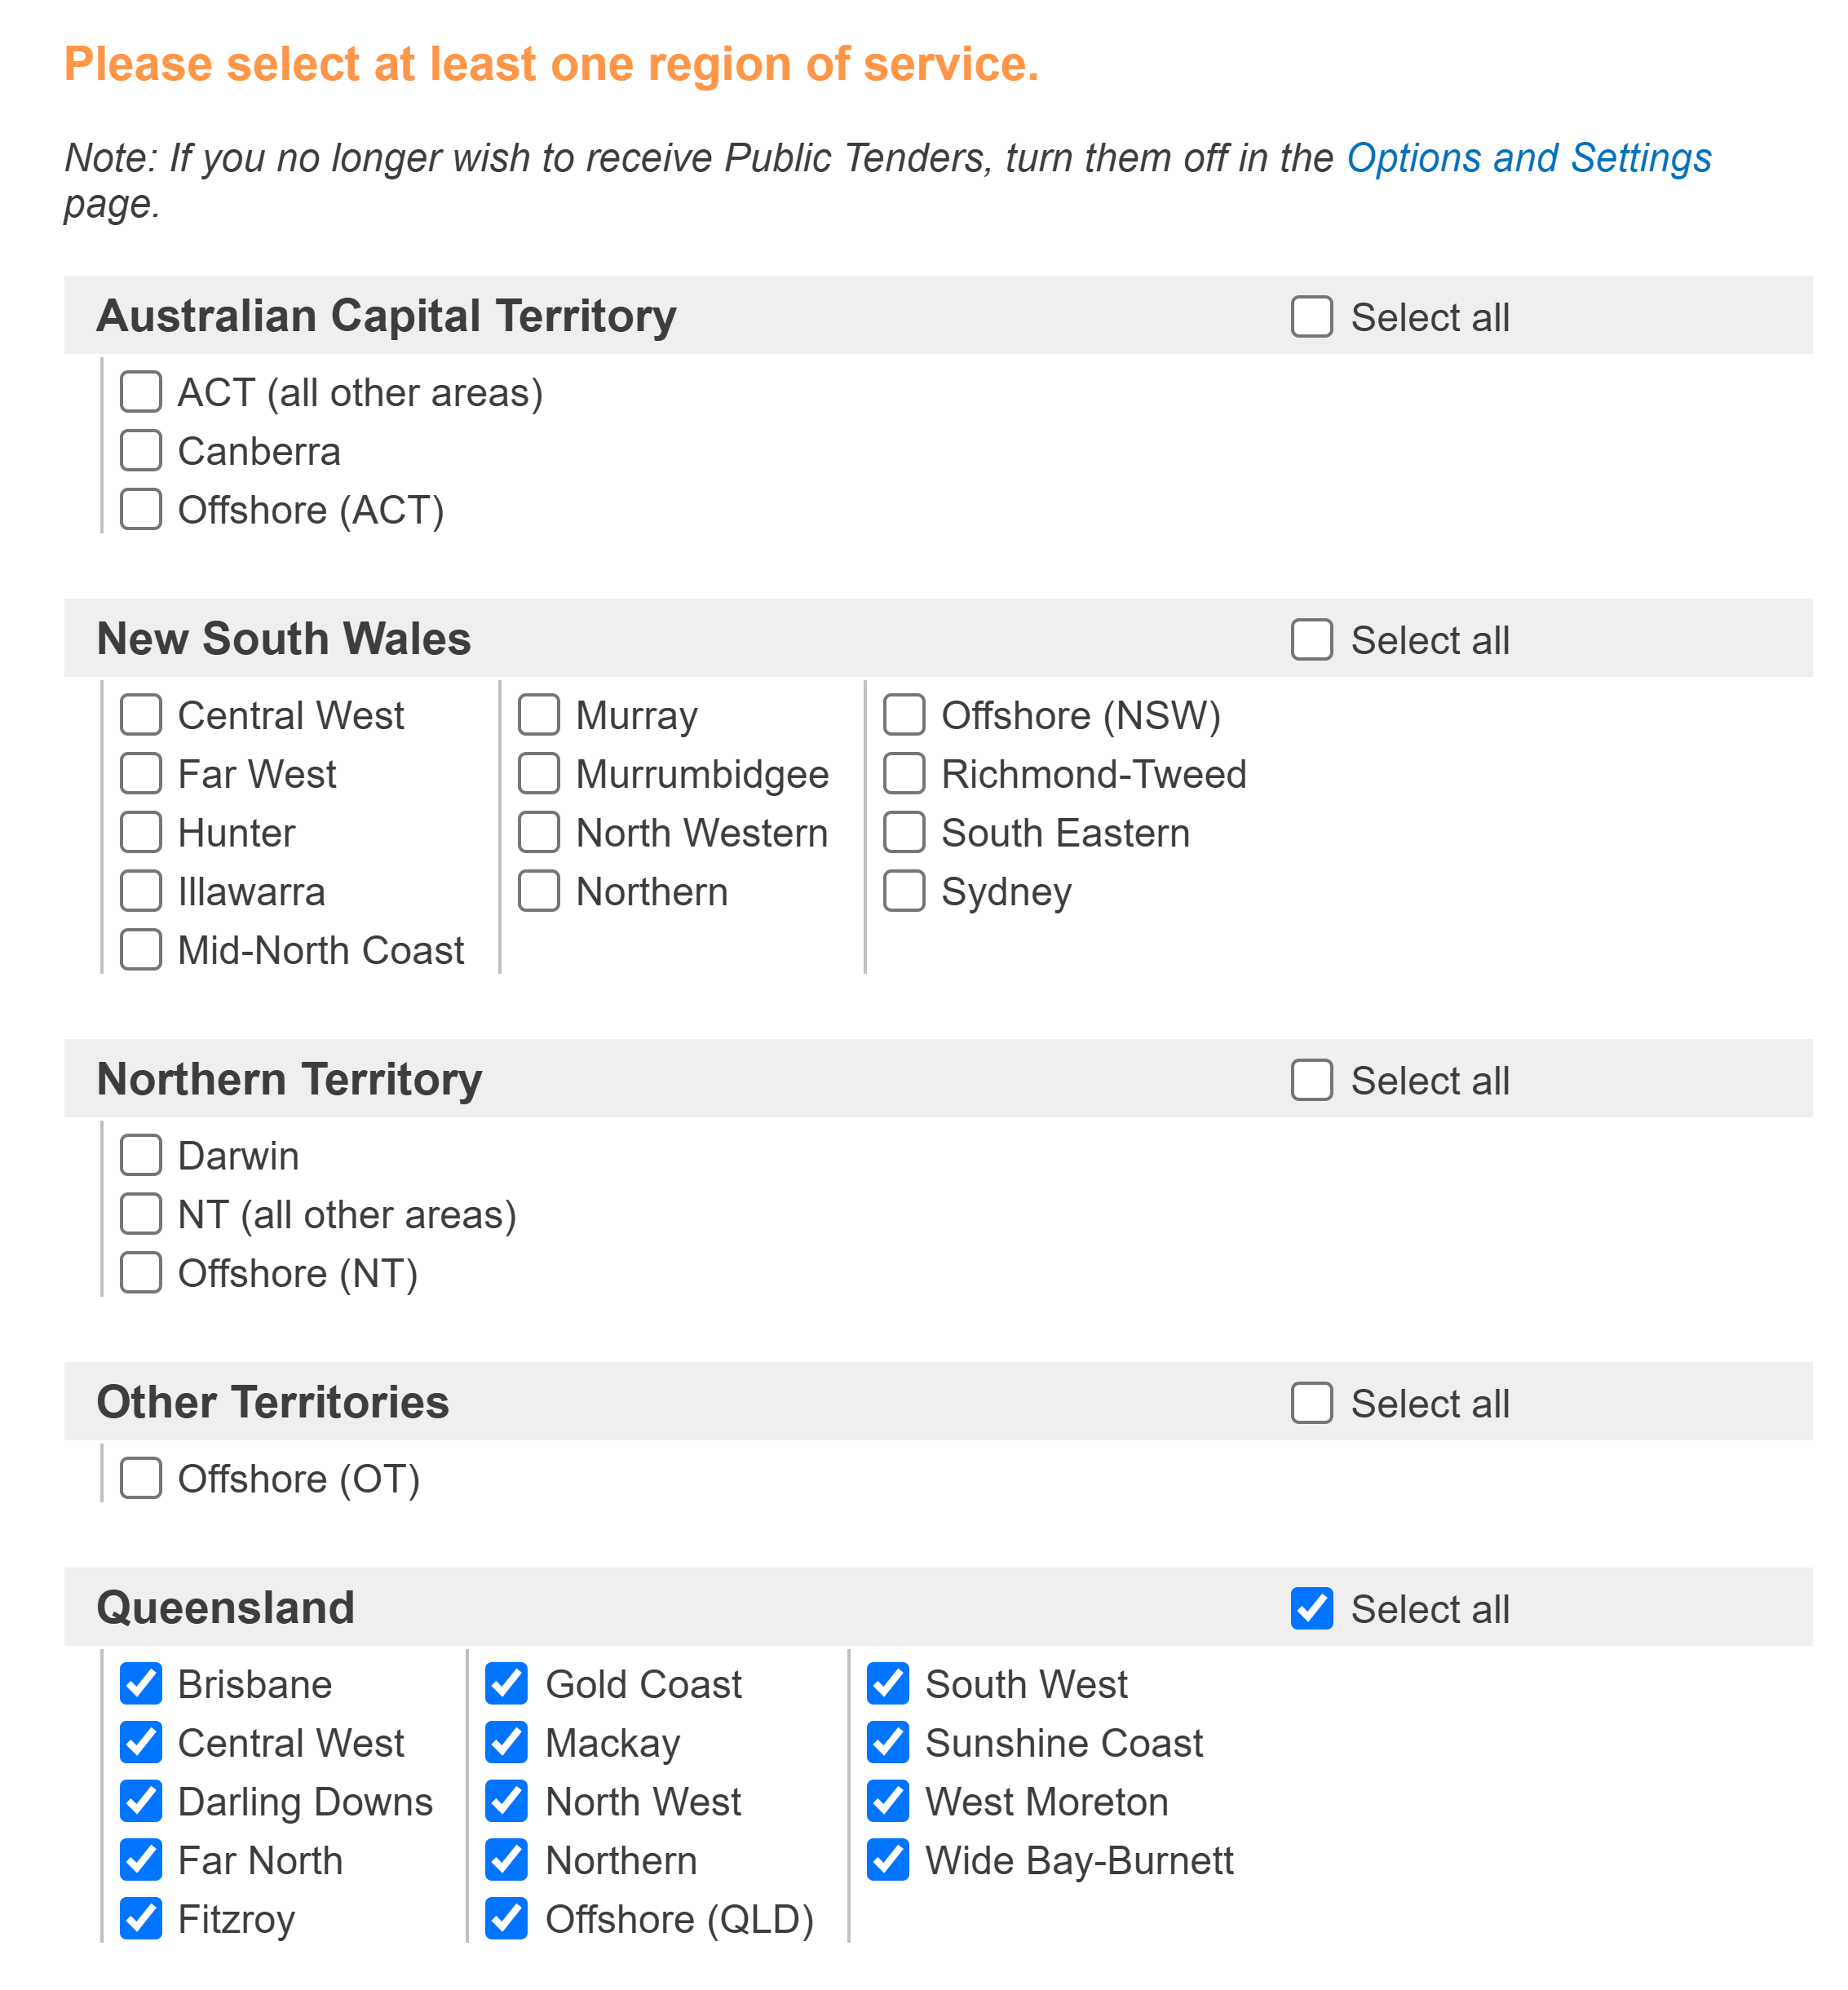This screenshot has height=1990, width=1848.
Task: Enable NT (all other areas)
Action: point(141,1214)
